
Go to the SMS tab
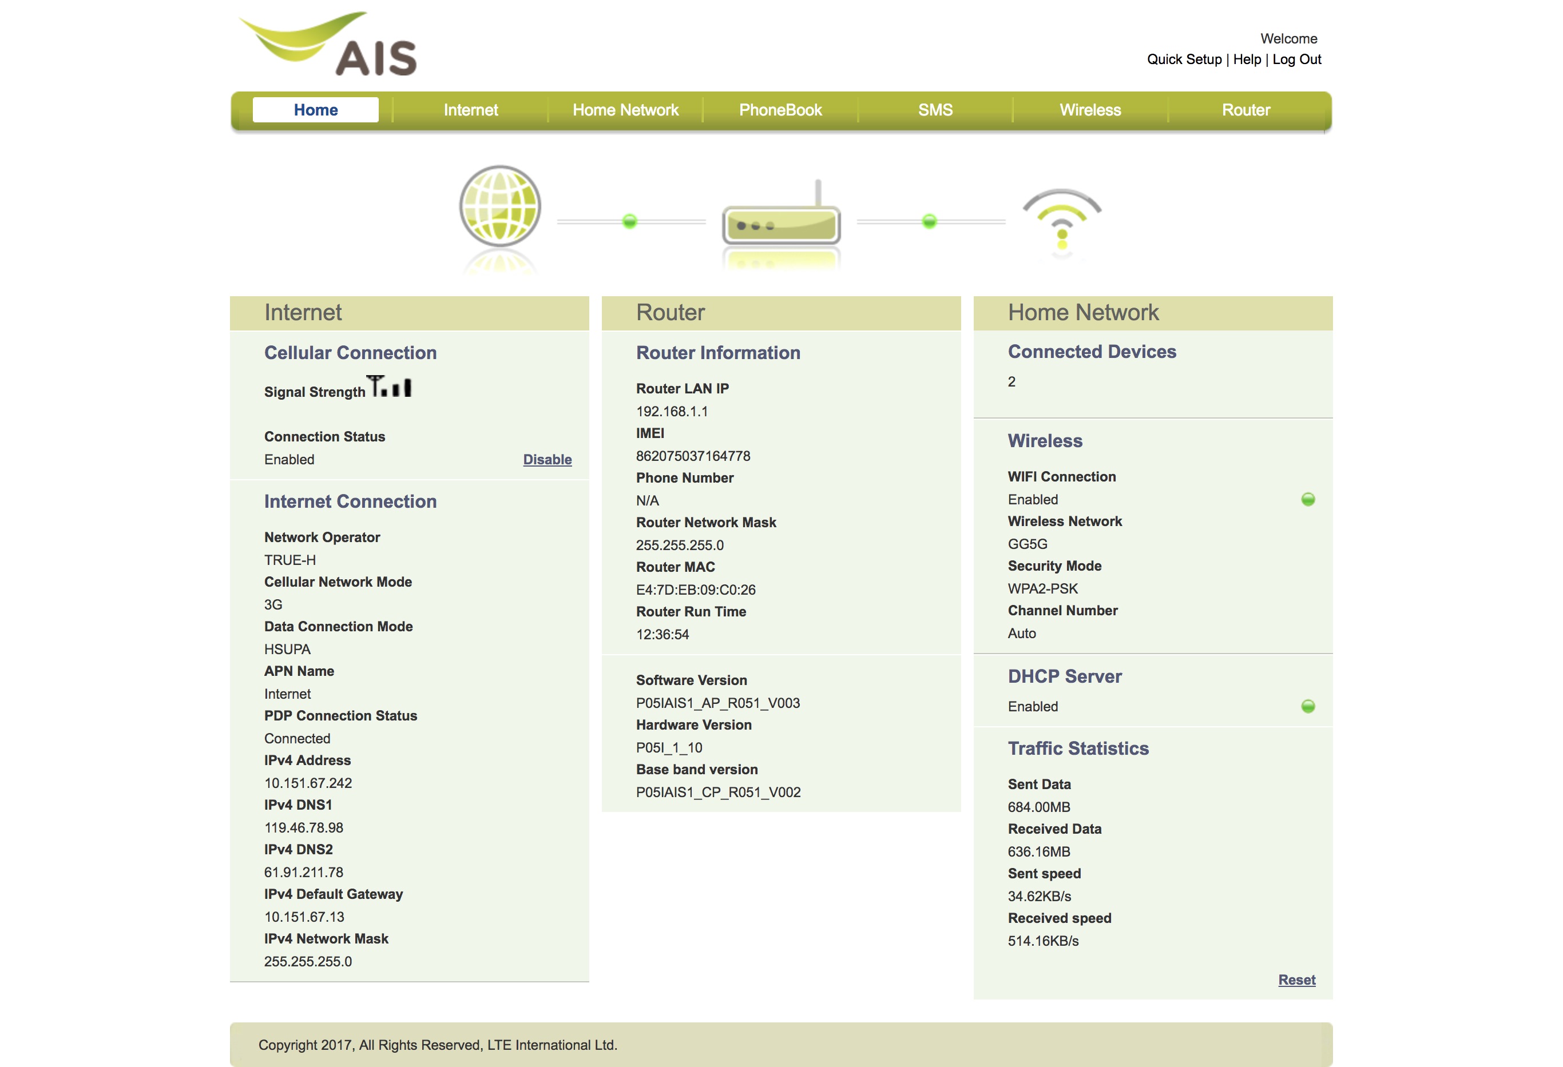coord(935,110)
